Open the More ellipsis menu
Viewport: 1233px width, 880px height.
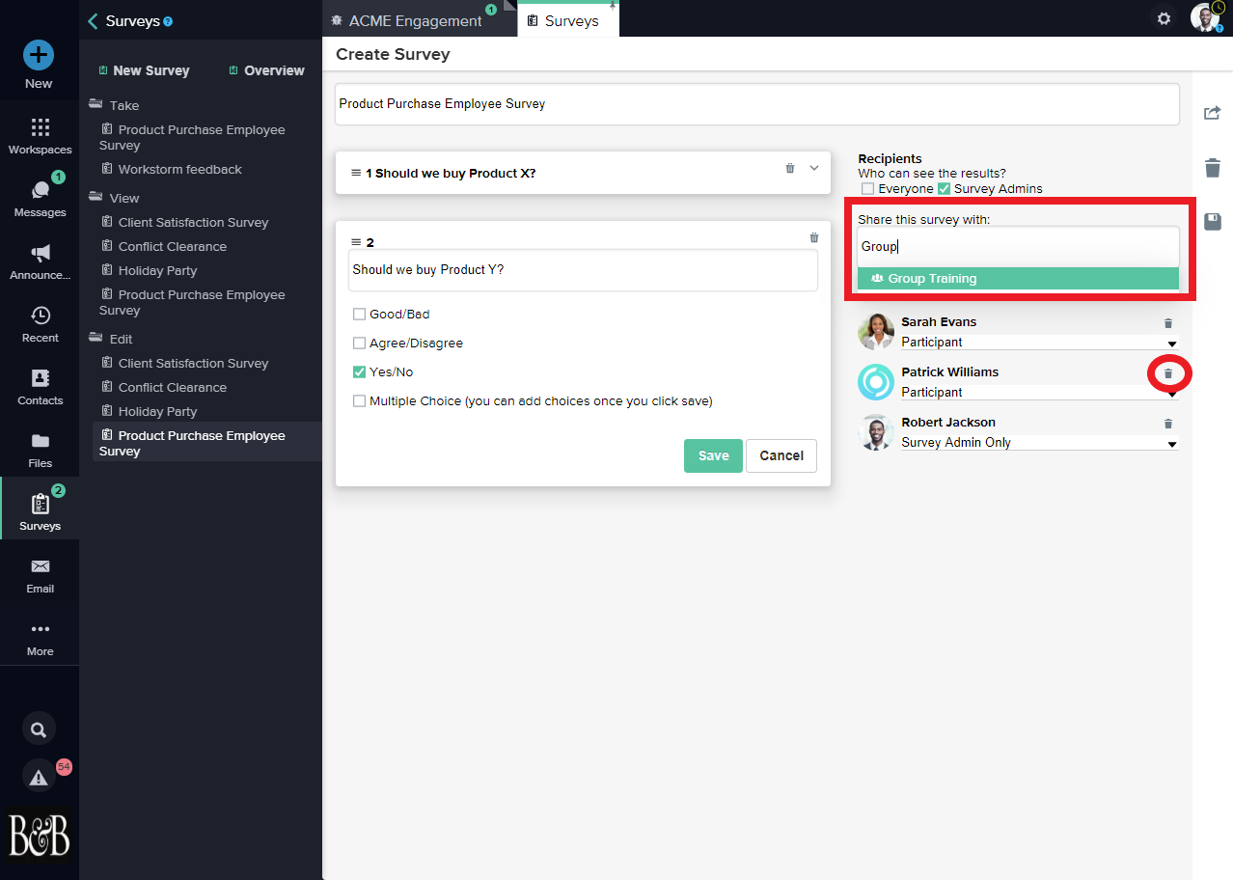[40, 629]
